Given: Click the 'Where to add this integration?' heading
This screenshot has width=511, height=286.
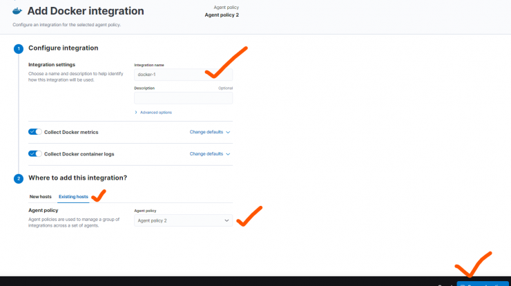Looking at the screenshot, I should point(77,178).
